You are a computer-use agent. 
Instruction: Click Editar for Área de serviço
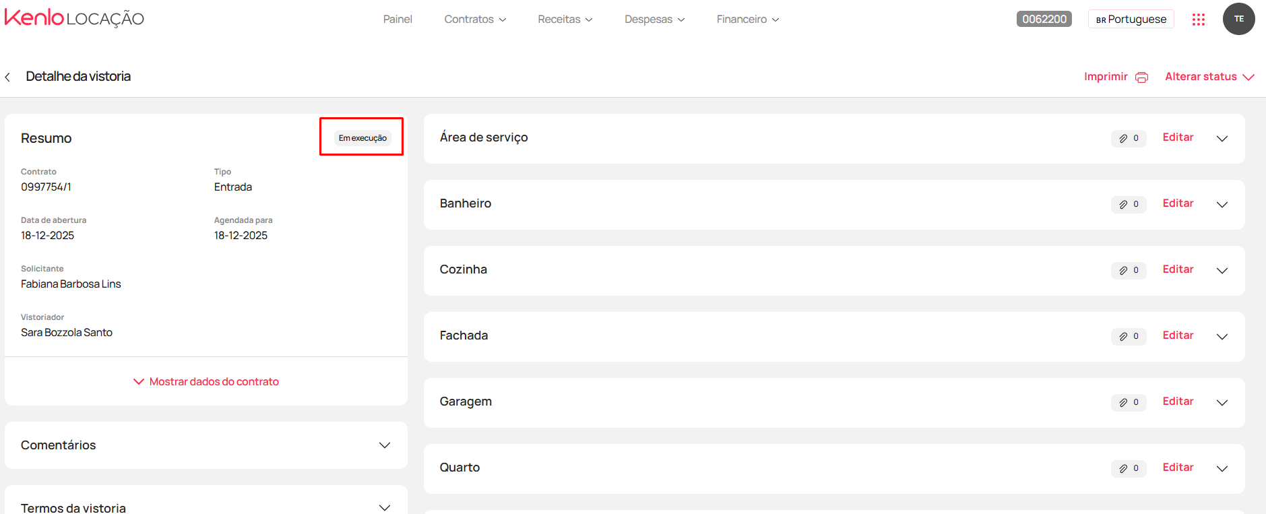pyautogui.click(x=1178, y=137)
